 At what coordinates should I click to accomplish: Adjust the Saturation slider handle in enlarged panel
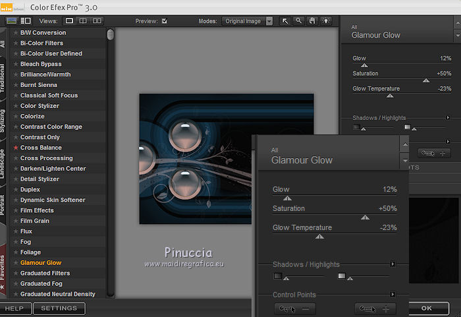pos(365,217)
